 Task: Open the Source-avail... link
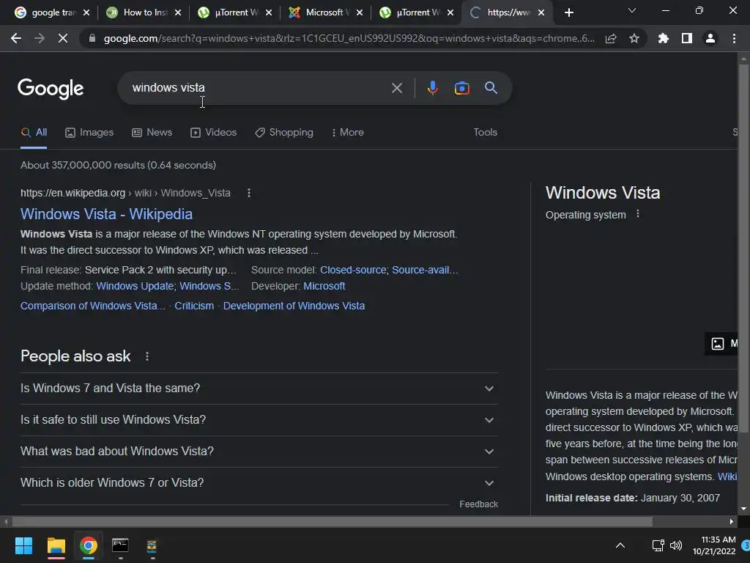click(x=426, y=270)
